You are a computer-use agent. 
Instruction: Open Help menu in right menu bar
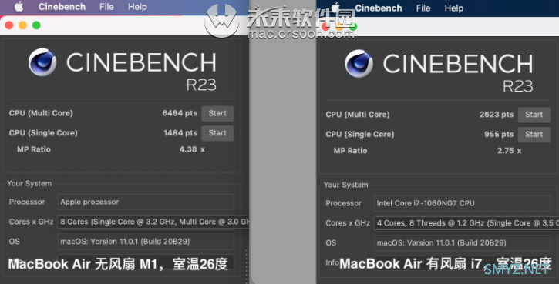454,8
